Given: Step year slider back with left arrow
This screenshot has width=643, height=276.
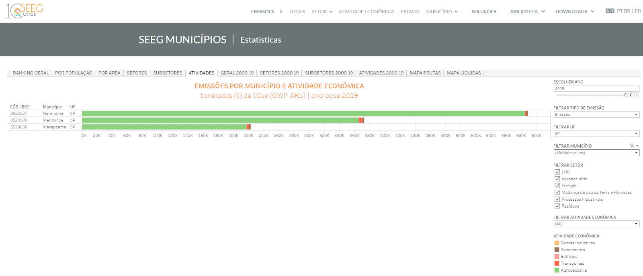Looking at the screenshot, I should pos(631,95).
